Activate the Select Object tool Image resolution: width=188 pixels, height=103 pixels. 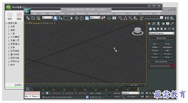tap(55, 18)
